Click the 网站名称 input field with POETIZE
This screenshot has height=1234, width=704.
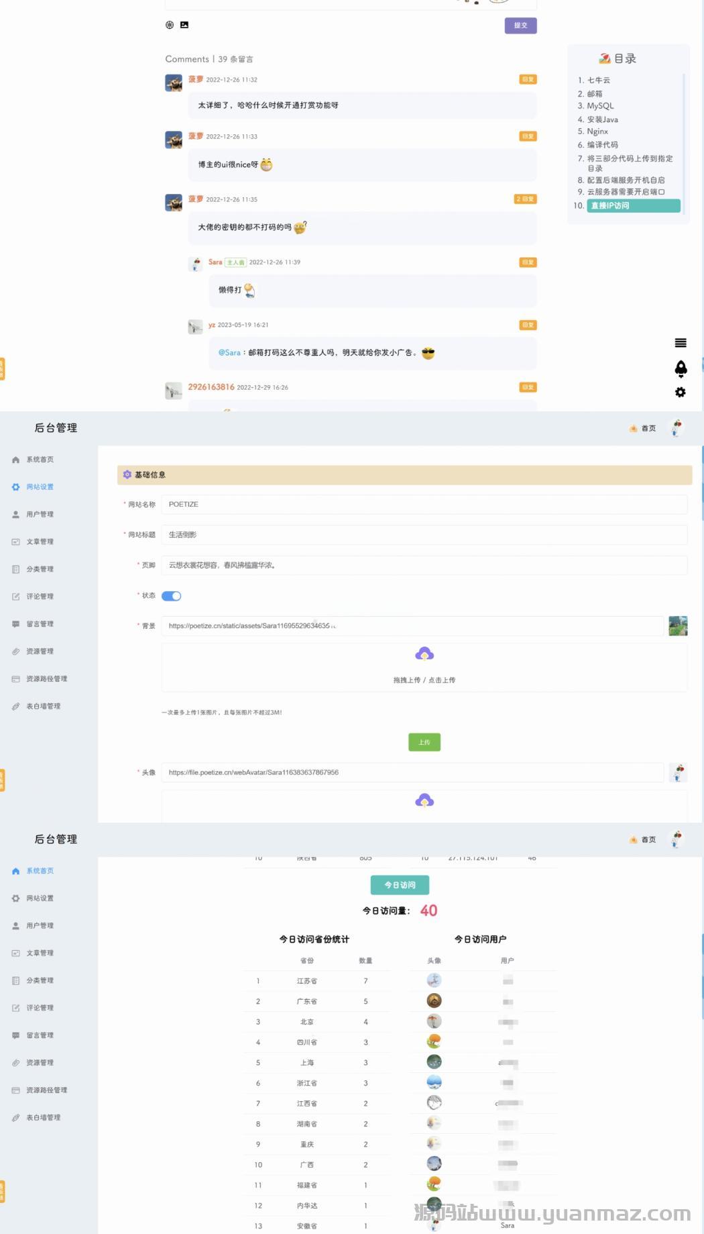(x=424, y=505)
